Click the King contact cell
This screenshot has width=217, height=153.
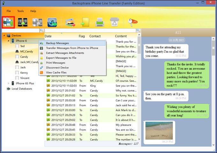[93, 86]
